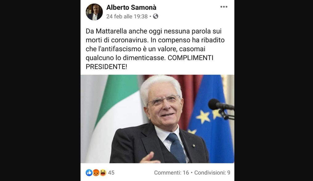Open the Condivisioni: 9 shares list
Image resolution: width=313 pixels, height=181 pixels.
(x=212, y=173)
